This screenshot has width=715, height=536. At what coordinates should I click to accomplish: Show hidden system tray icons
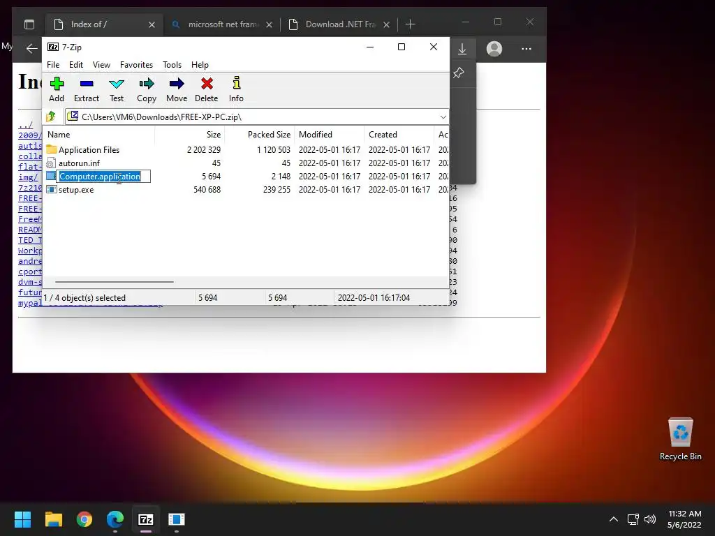coord(614,519)
